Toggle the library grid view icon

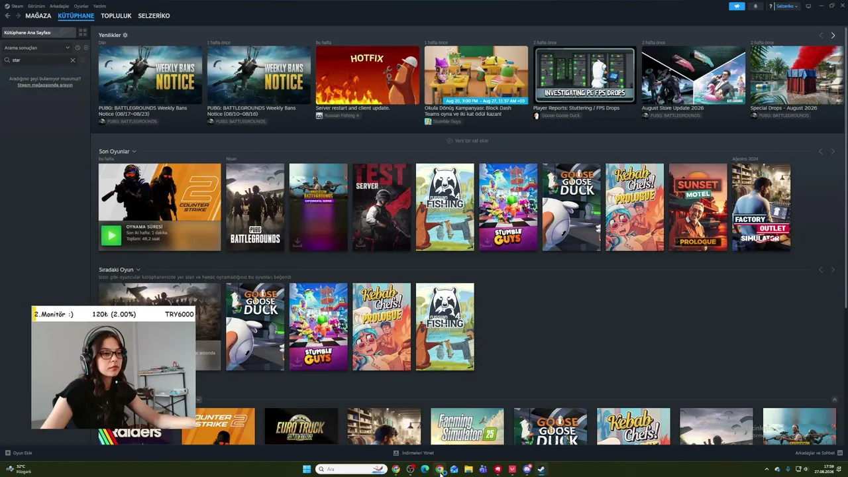click(x=83, y=32)
